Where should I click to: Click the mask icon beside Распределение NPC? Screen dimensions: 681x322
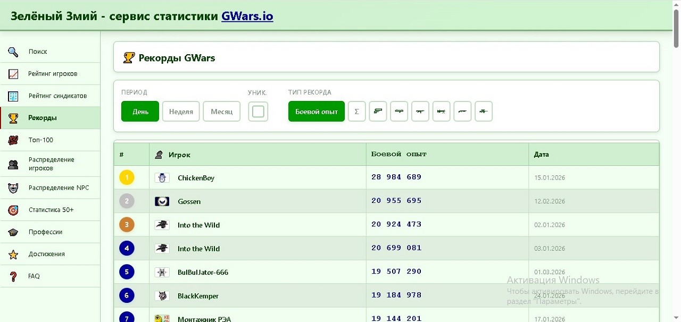13,188
